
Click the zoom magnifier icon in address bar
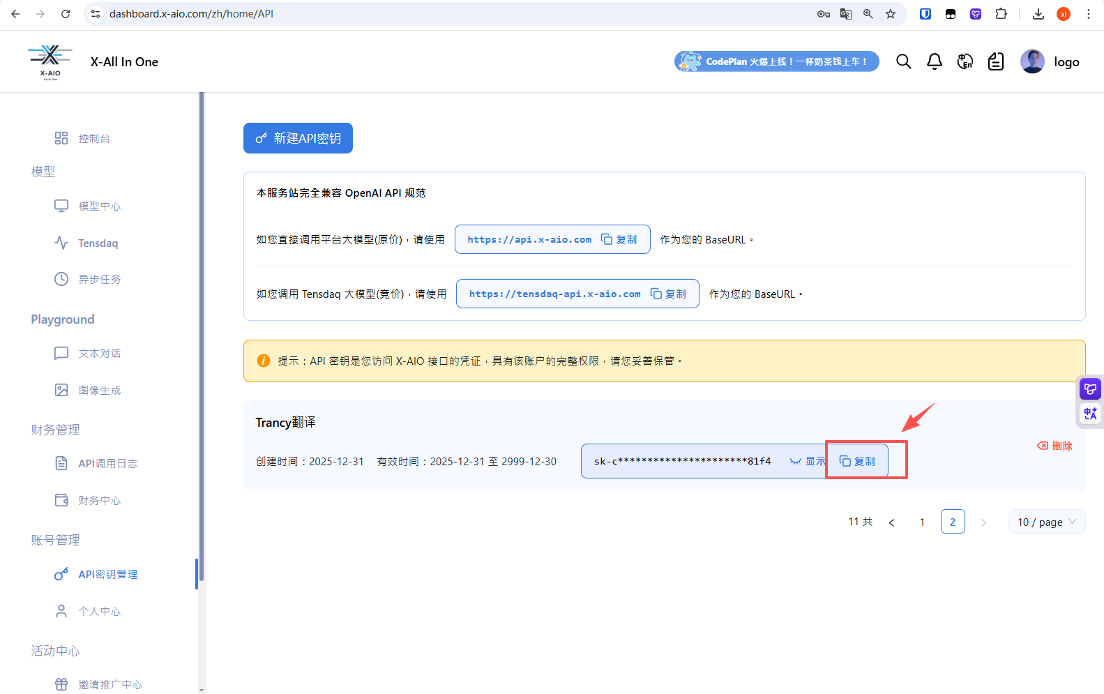click(x=868, y=14)
